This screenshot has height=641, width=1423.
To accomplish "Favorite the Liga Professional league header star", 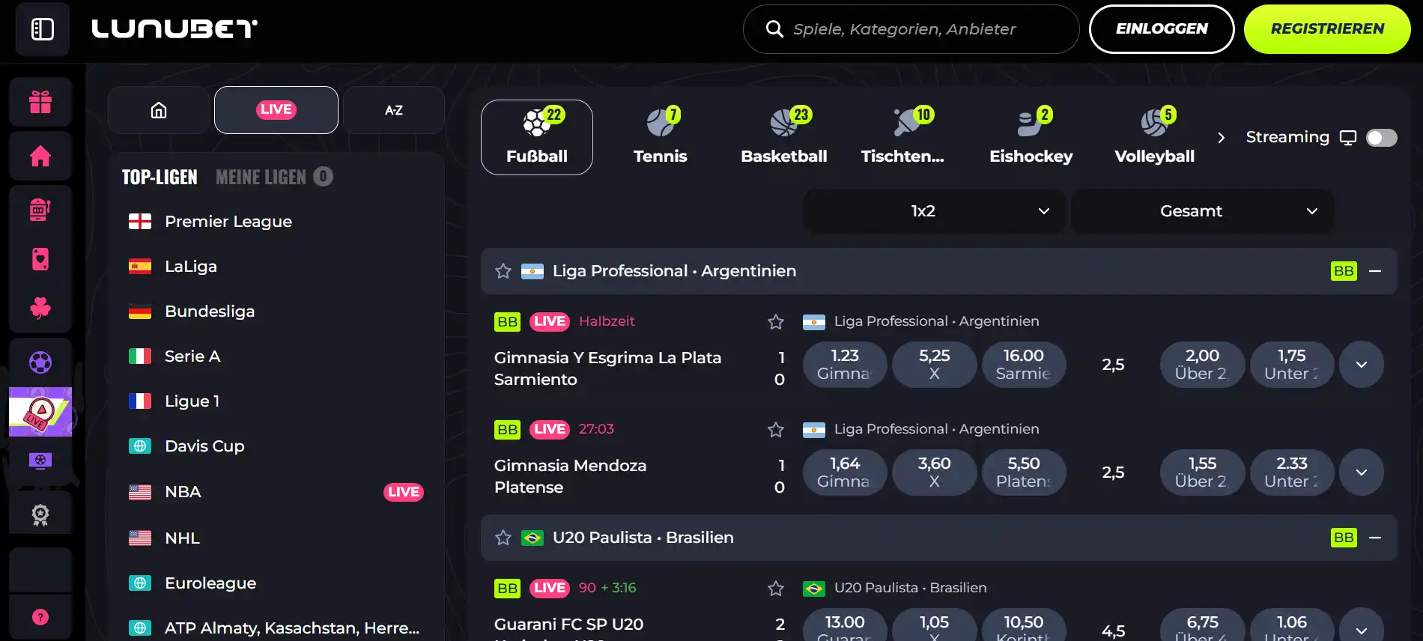I will [x=503, y=271].
